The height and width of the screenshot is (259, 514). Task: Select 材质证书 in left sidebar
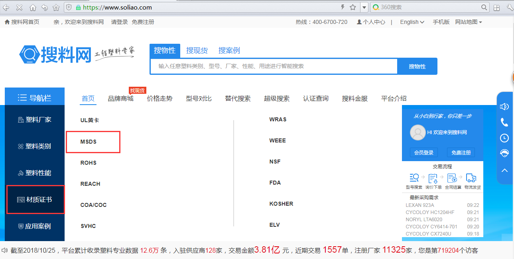(35, 200)
